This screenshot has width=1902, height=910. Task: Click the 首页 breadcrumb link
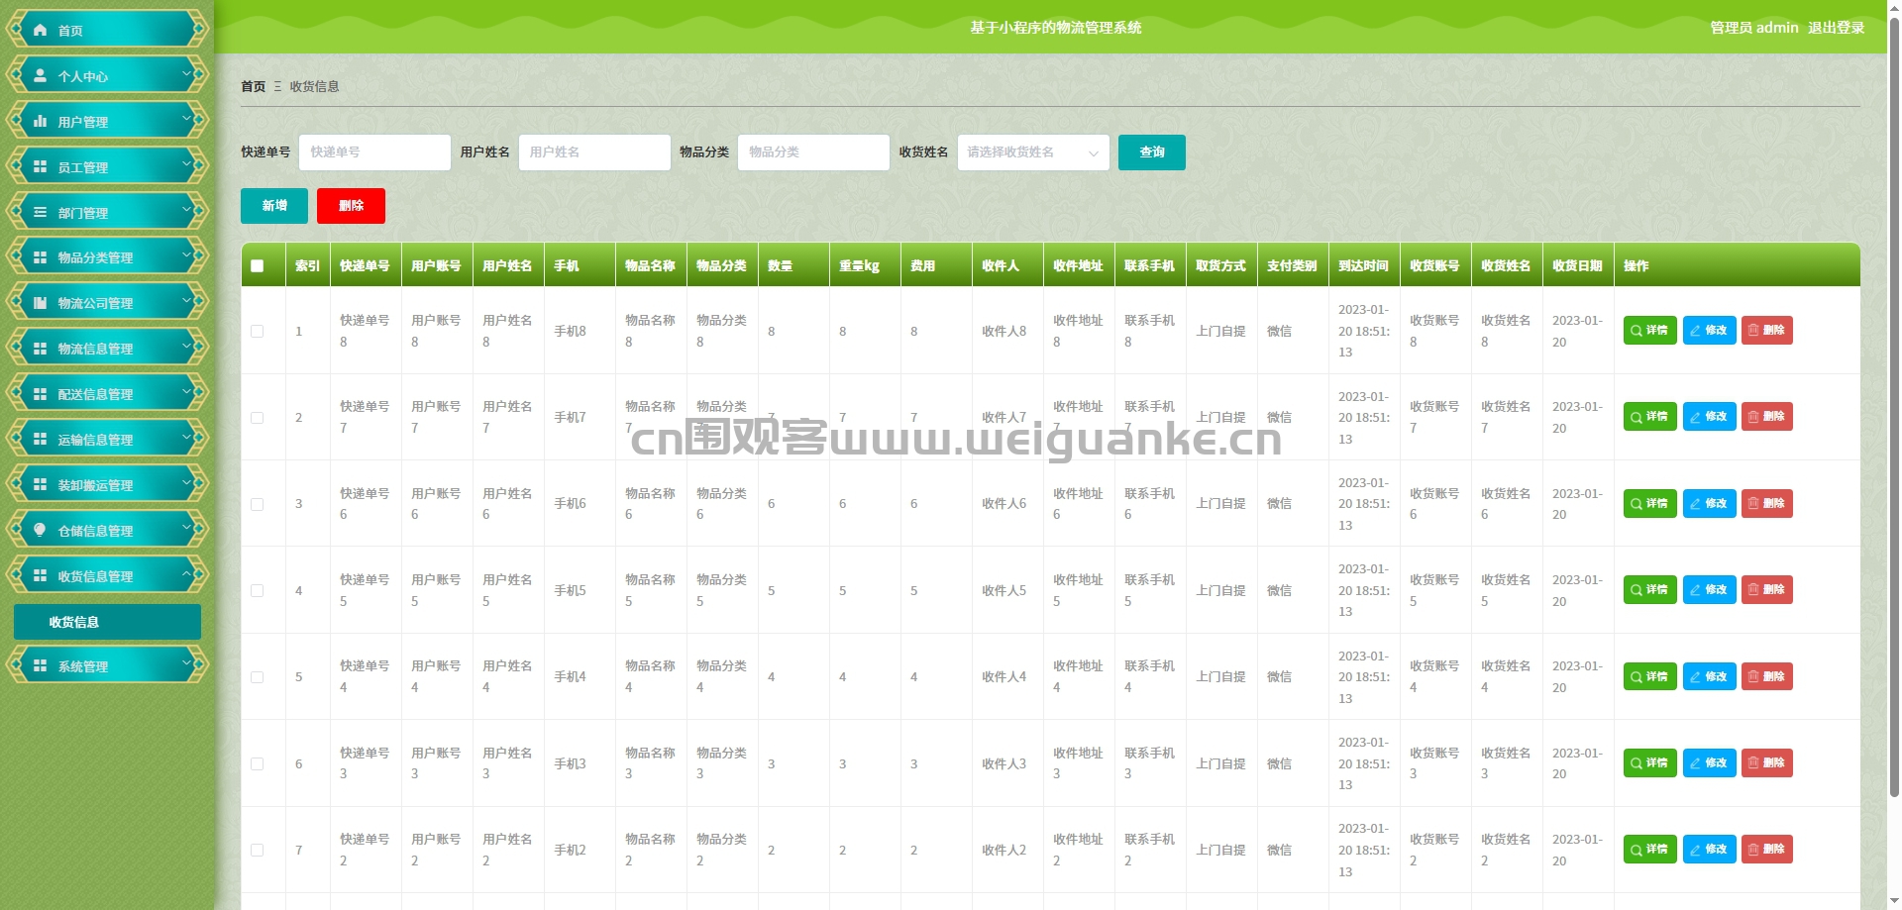pyautogui.click(x=254, y=86)
